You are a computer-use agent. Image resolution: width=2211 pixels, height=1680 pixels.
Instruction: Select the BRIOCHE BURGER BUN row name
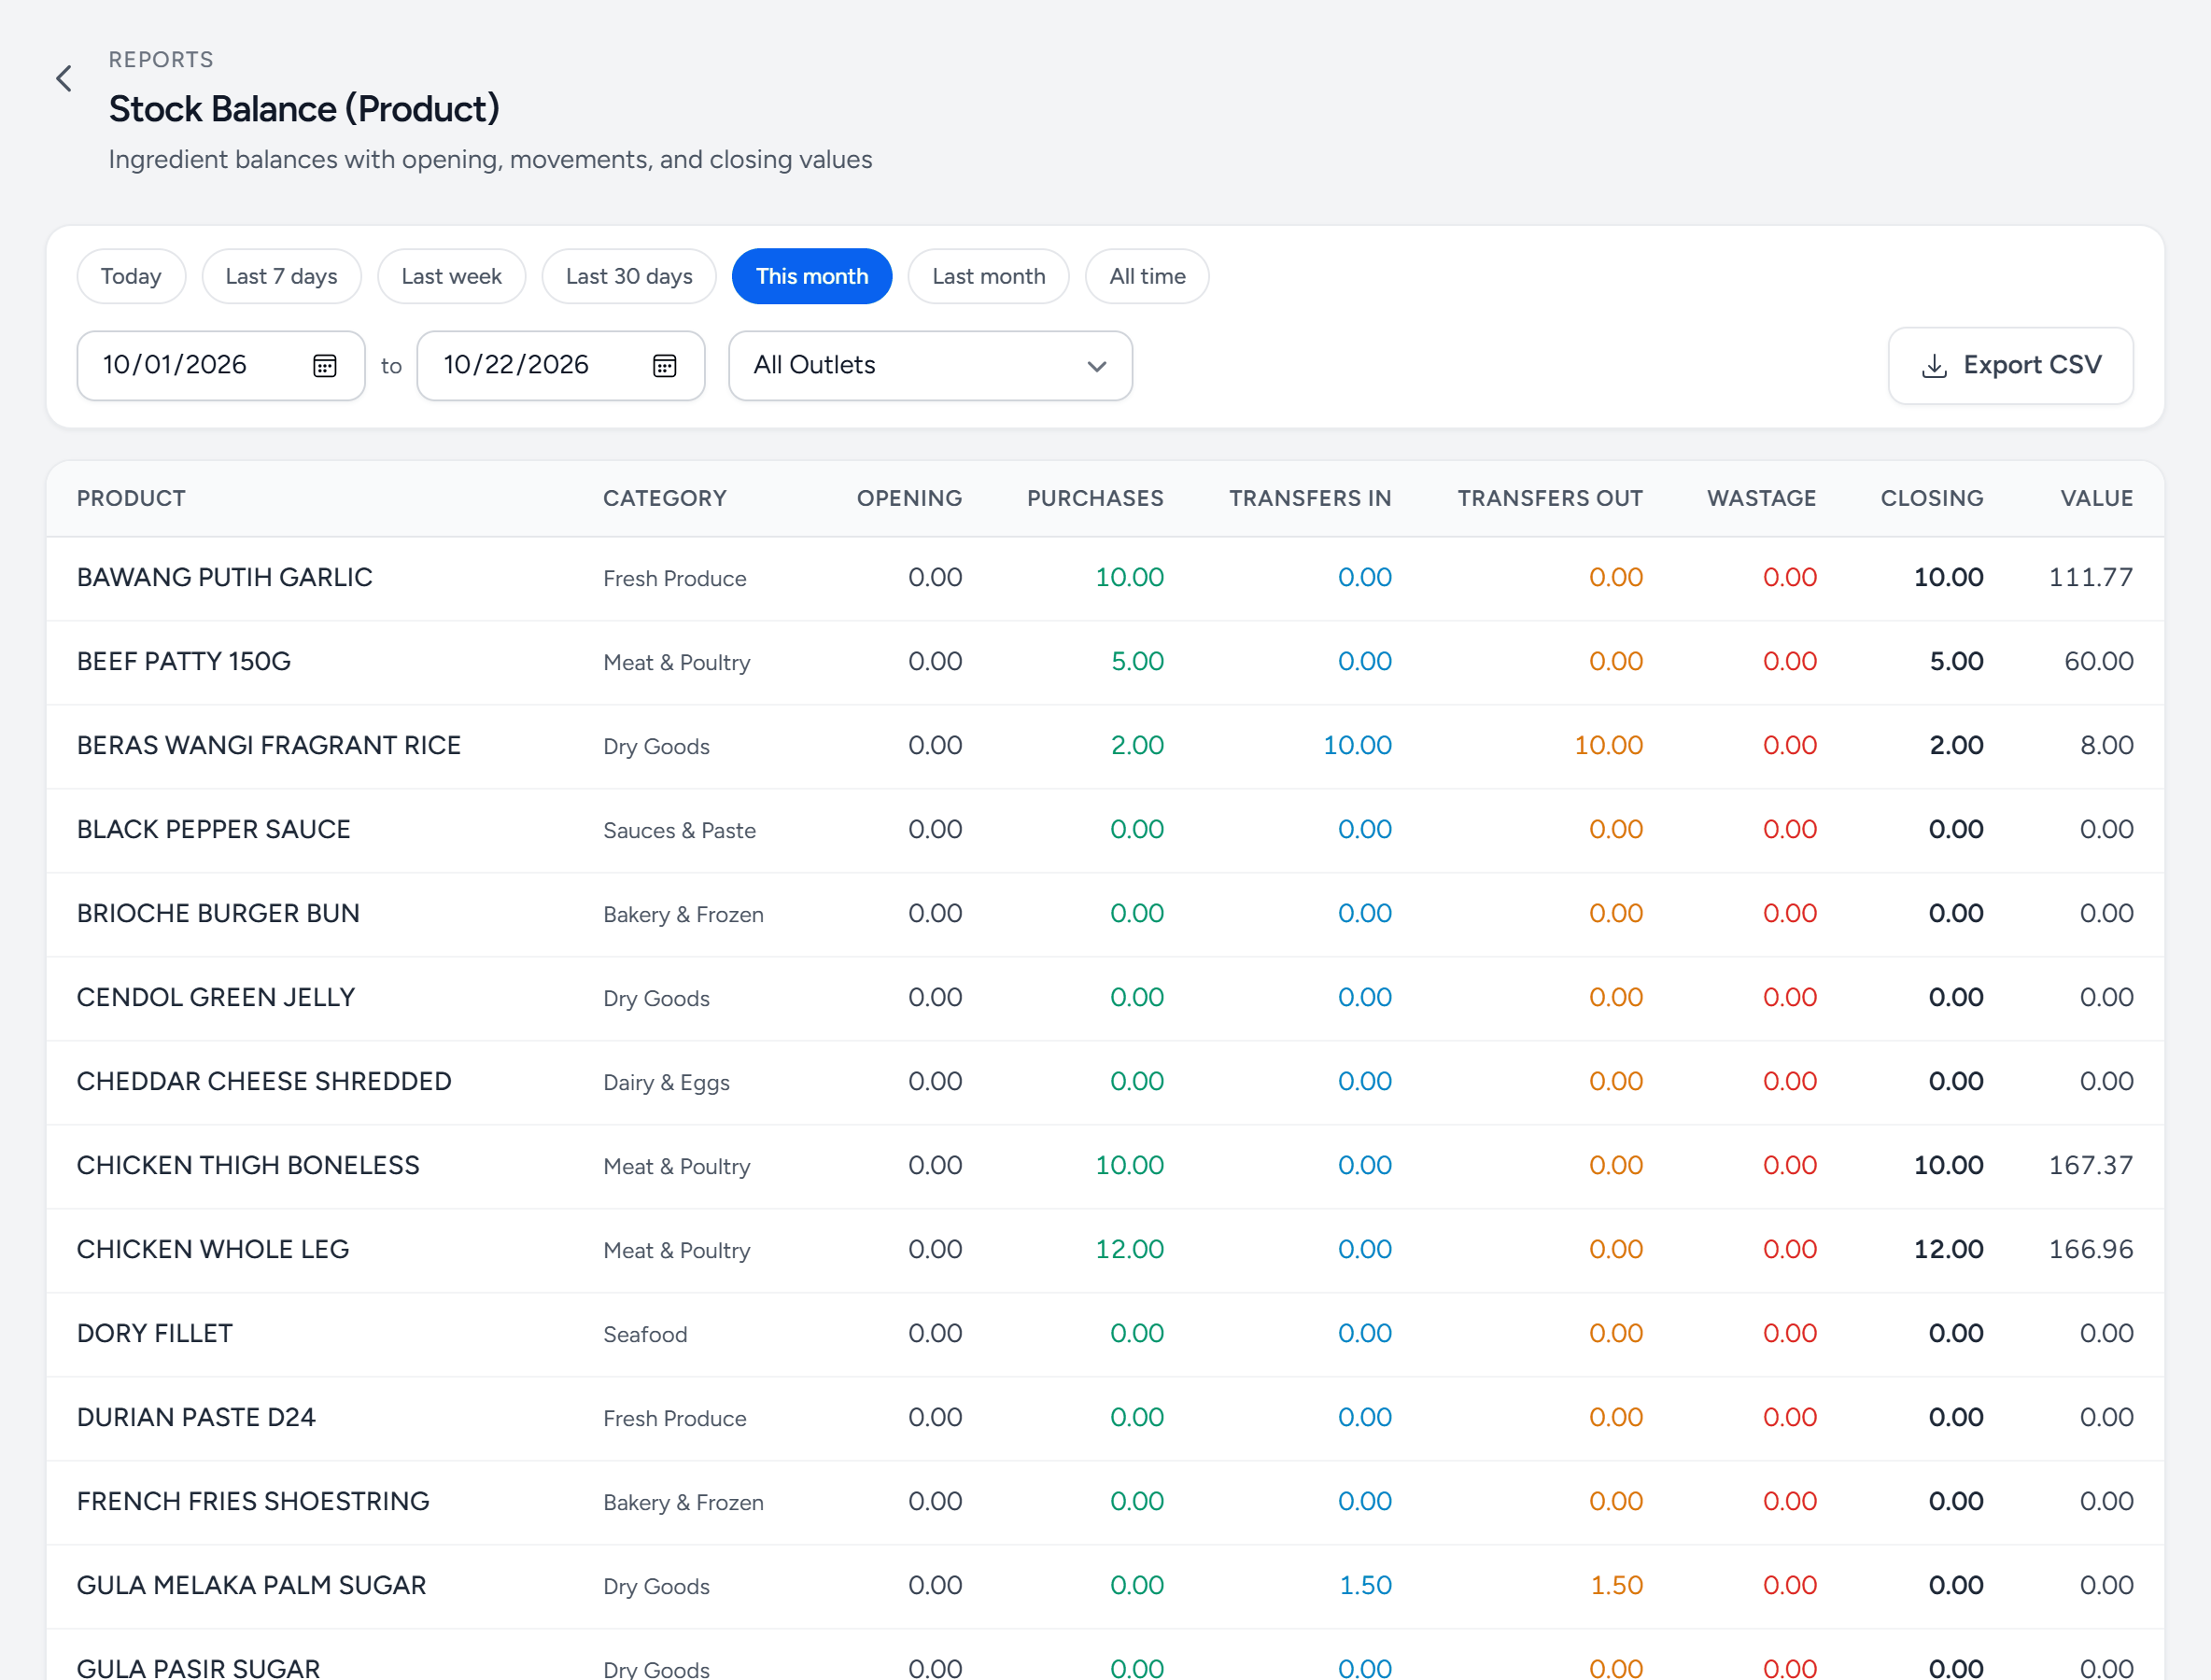(218, 914)
